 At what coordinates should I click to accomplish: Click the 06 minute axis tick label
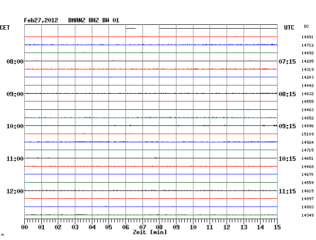click(x=125, y=227)
